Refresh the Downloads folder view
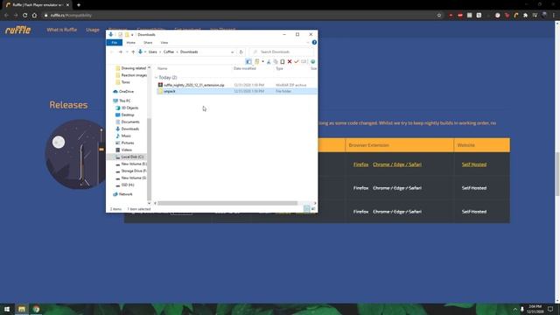560x315 pixels. click(241, 52)
